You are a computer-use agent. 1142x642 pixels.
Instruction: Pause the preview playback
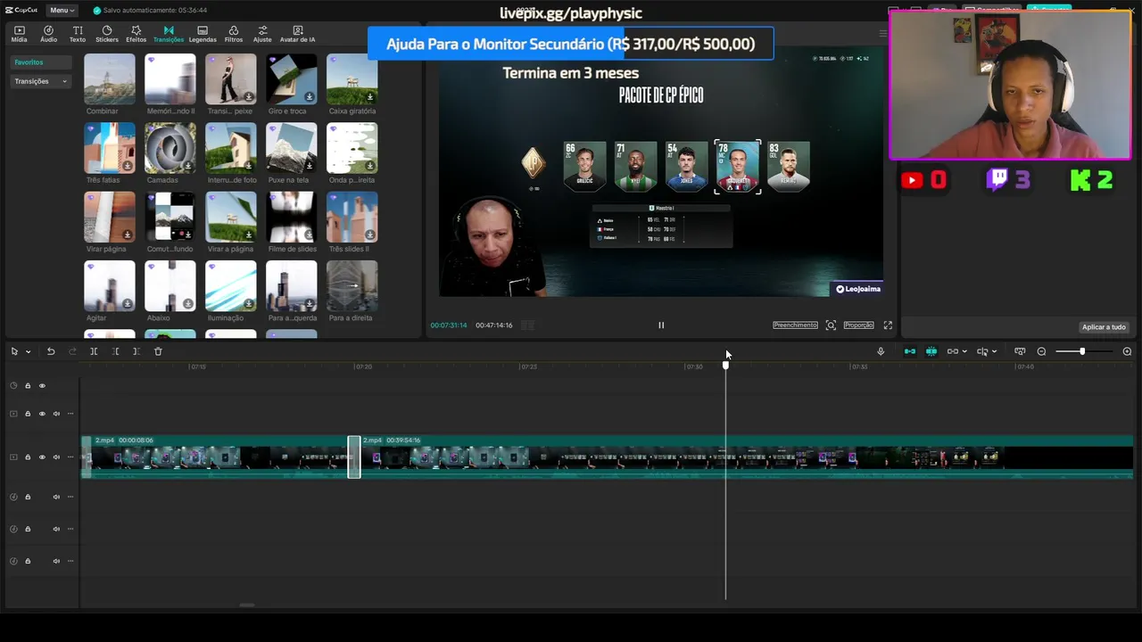[661, 325]
